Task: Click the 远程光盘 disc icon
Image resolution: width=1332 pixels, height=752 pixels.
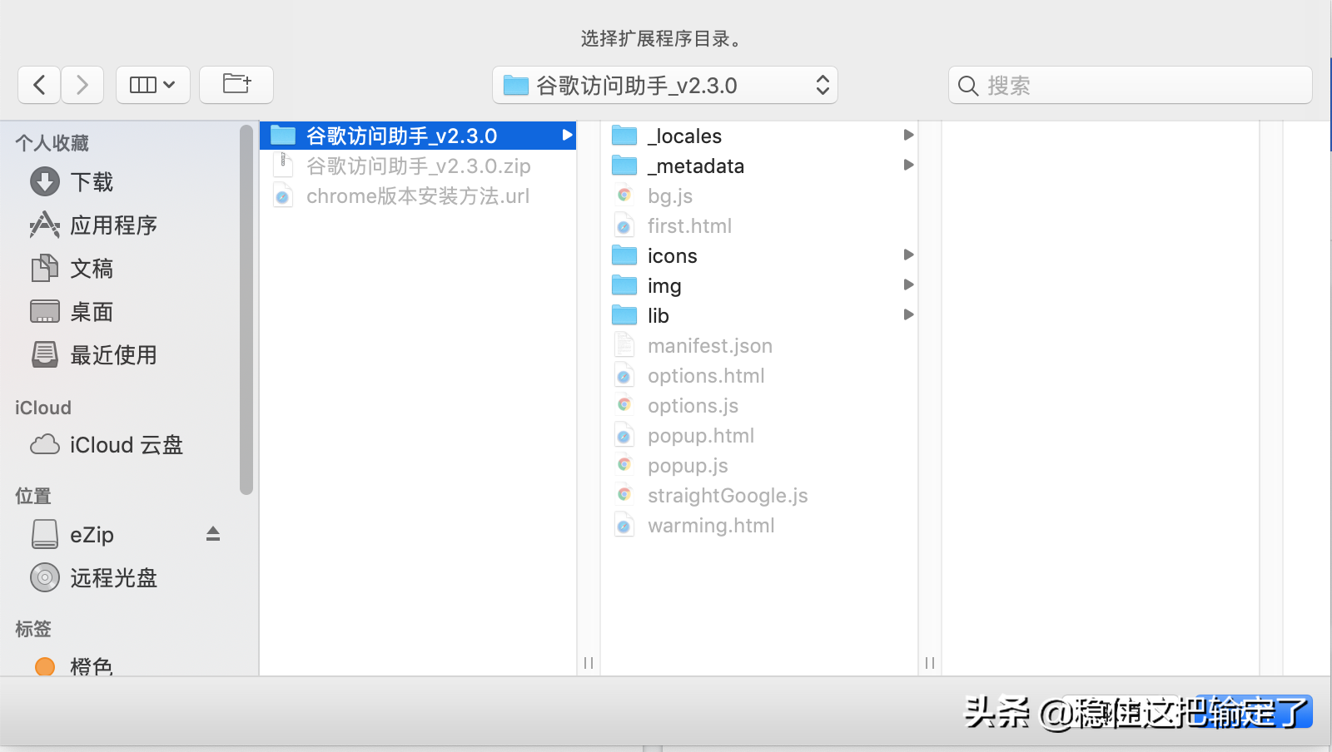Action: coord(45,577)
